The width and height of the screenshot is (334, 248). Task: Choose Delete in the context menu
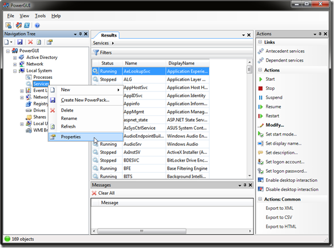tap(67, 110)
